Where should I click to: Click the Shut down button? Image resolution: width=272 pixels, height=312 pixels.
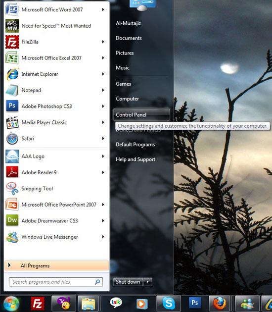(x=128, y=282)
